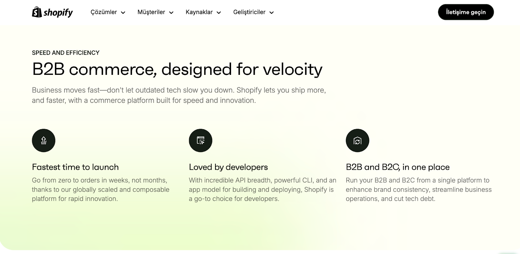Click the Geliştiriciler chevron arrow
Screen dimensions: 520x254
click(x=272, y=12)
